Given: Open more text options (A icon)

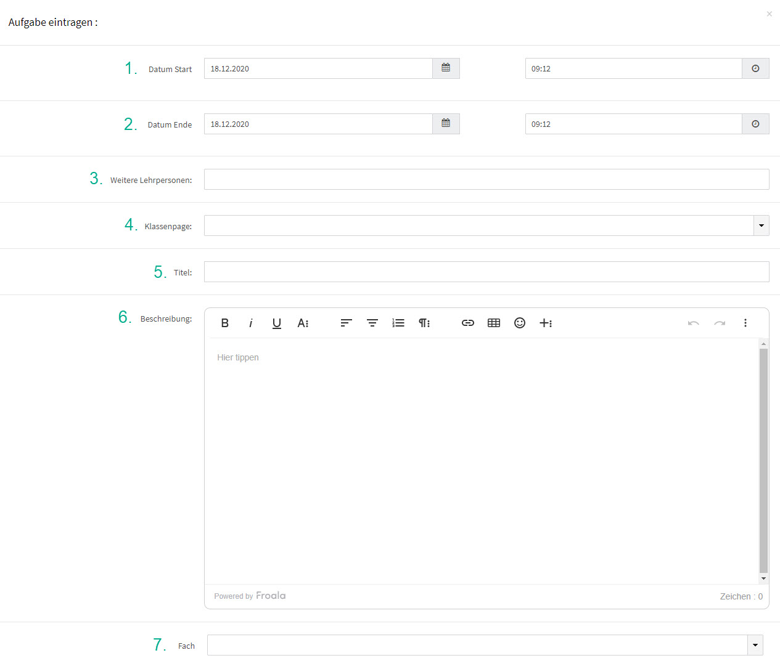Looking at the screenshot, I should pos(303,323).
